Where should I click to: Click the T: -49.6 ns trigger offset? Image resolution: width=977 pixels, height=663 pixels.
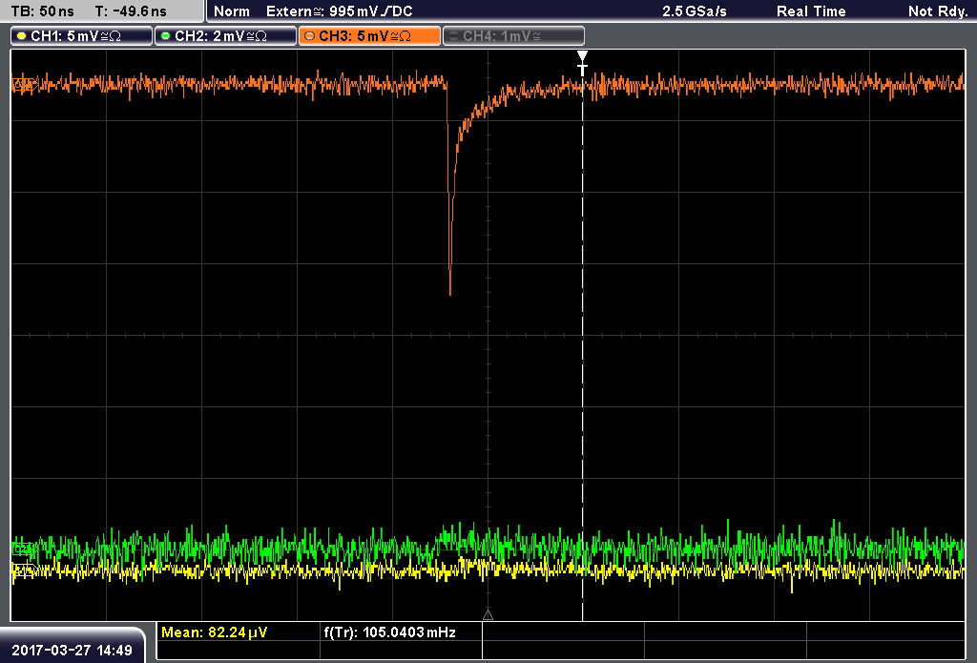(x=131, y=11)
